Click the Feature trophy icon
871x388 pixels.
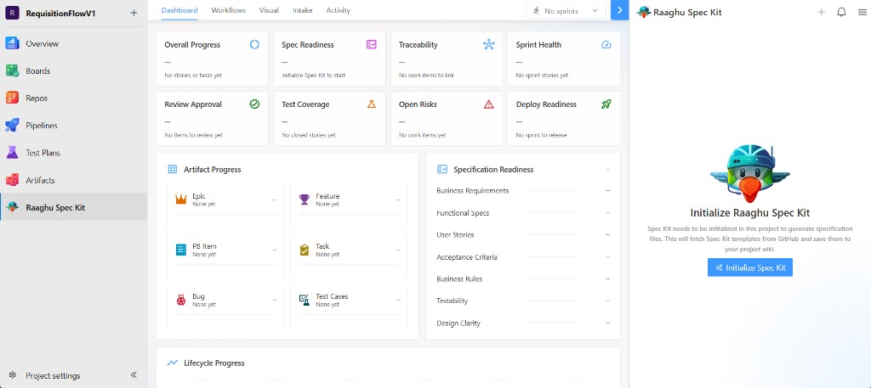coord(305,200)
